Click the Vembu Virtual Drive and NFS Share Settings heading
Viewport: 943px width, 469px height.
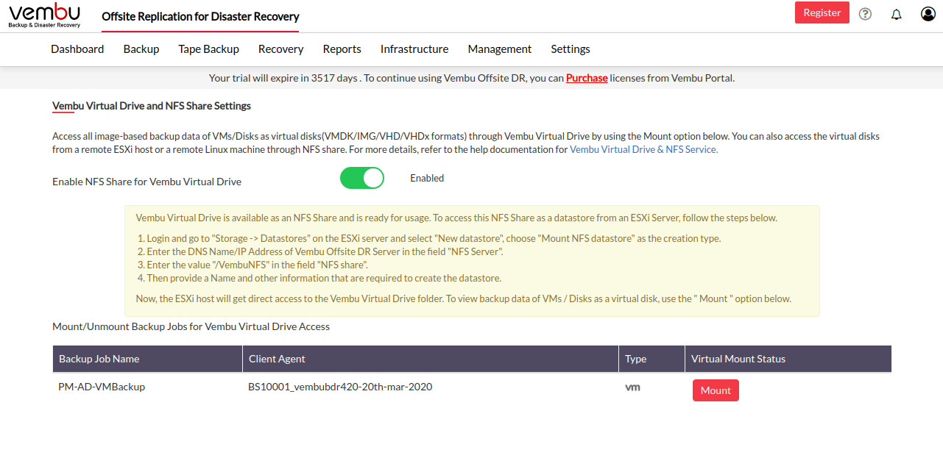point(152,106)
